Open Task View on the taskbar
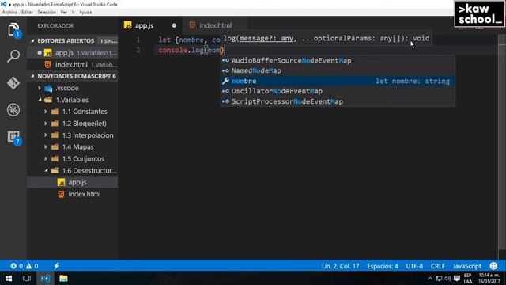506x285 pixels. click(x=27, y=278)
